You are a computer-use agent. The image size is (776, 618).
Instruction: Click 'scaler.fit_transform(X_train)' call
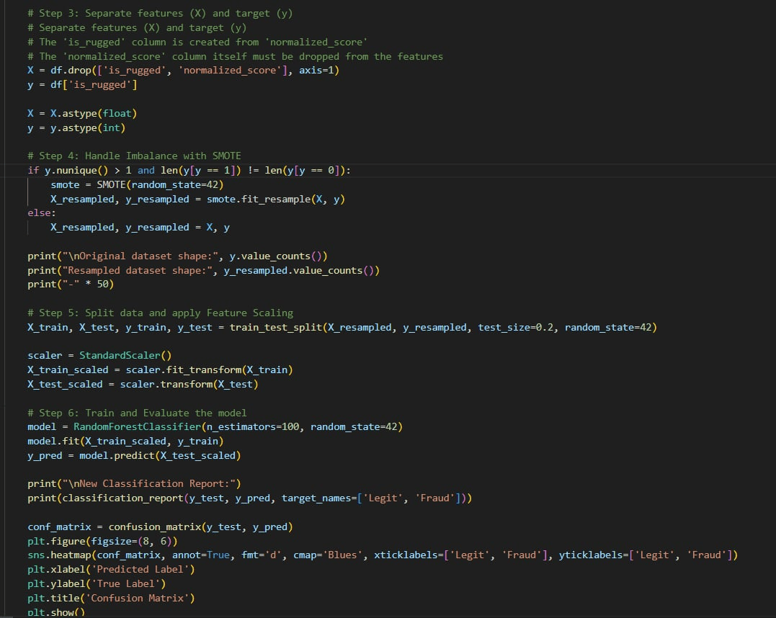coord(209,370)
